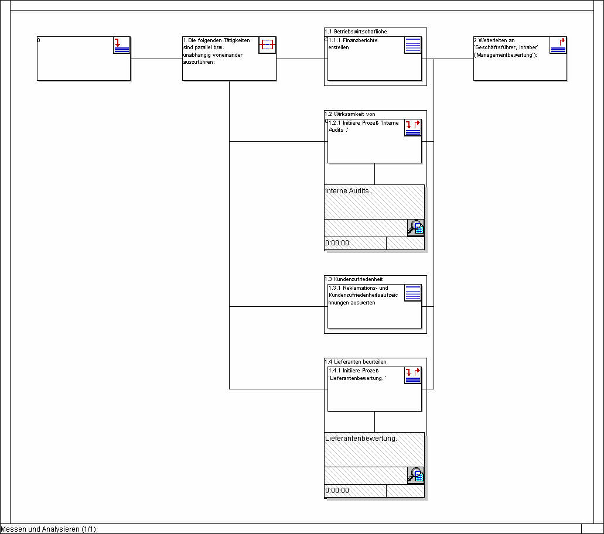
Task: Click the 'Messen und Analysieren (1/1)' page label
Action: [48, 529]
